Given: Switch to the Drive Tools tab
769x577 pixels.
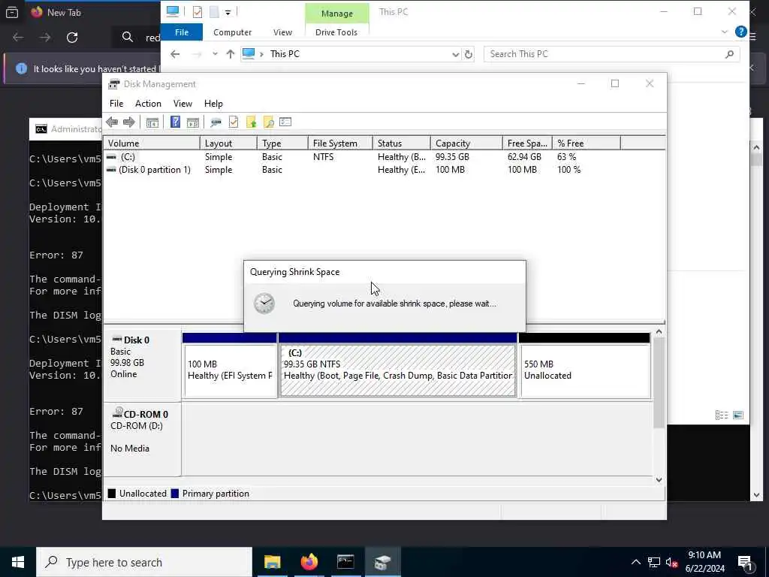Looking at the screenshot, I should pos(336,32).
